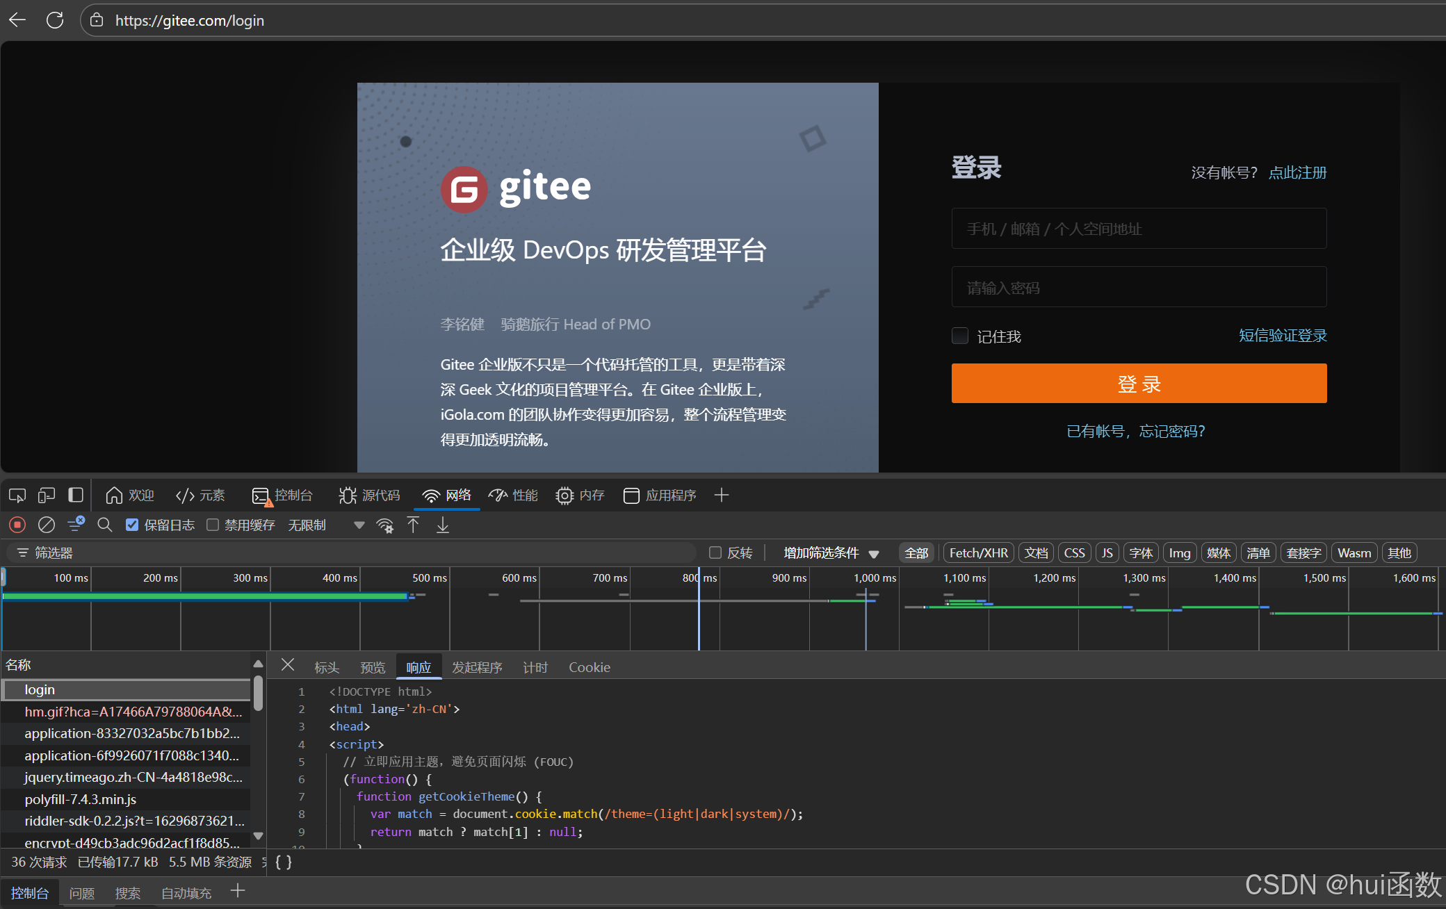Click the browser back arrow
This screenshot has width=1446, height=909.
17,20
